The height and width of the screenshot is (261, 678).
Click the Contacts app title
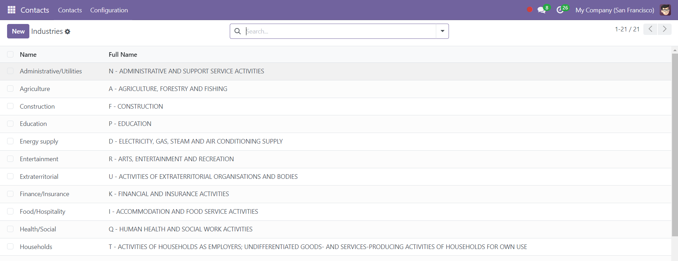35,10
